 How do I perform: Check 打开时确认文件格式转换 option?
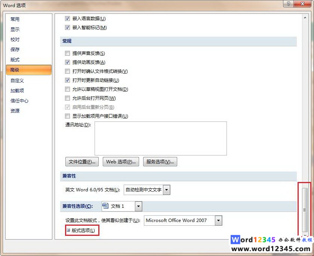68,71
